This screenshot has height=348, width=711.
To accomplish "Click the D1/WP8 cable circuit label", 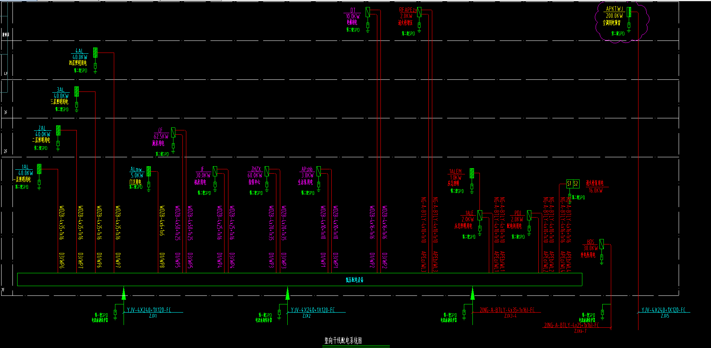I will tap(162, 260).
